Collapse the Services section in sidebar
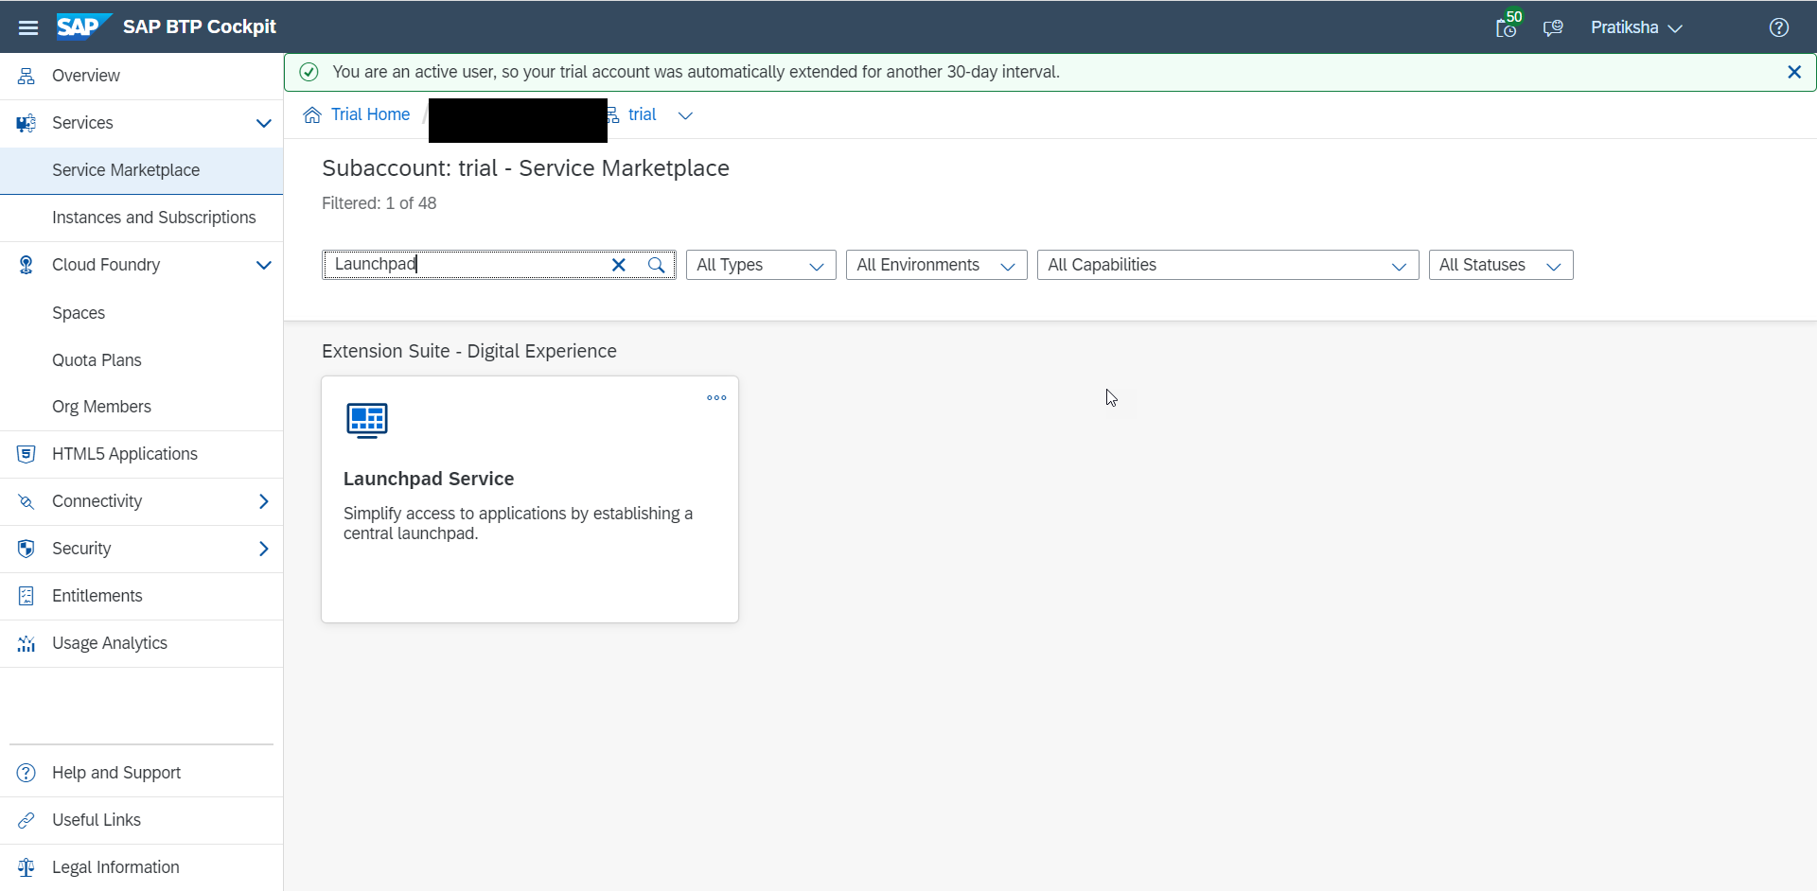The height and width of the screenshot is (891, 1817). point(263,123)
